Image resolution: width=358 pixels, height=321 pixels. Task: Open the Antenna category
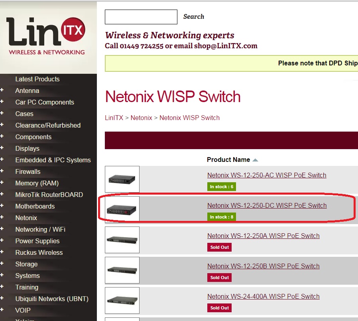(27, 91)
